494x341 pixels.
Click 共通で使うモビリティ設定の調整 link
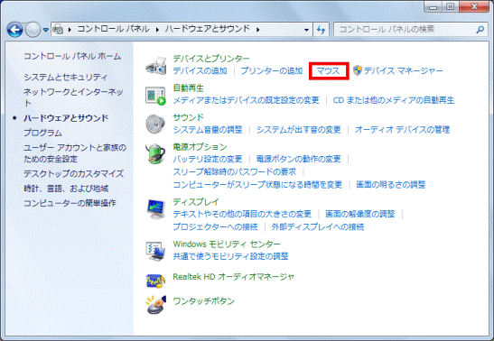230,256
